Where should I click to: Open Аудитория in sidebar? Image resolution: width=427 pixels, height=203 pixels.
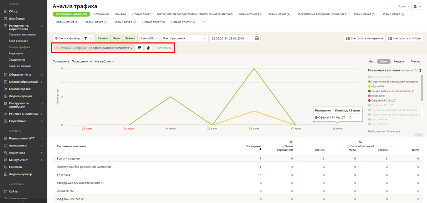tap(16, 54)
